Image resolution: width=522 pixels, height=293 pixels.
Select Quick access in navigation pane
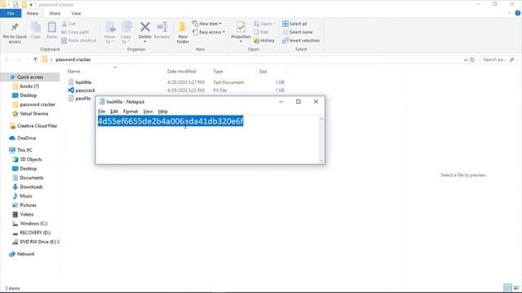click(30, 77)
